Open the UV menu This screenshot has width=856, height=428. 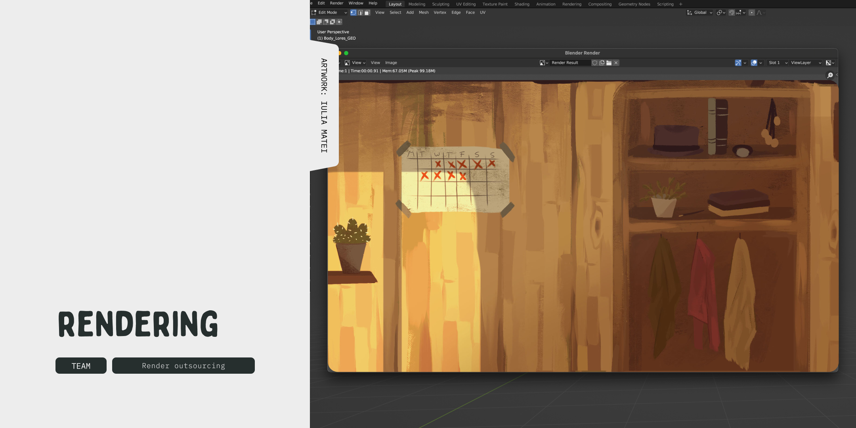(483, 13)
